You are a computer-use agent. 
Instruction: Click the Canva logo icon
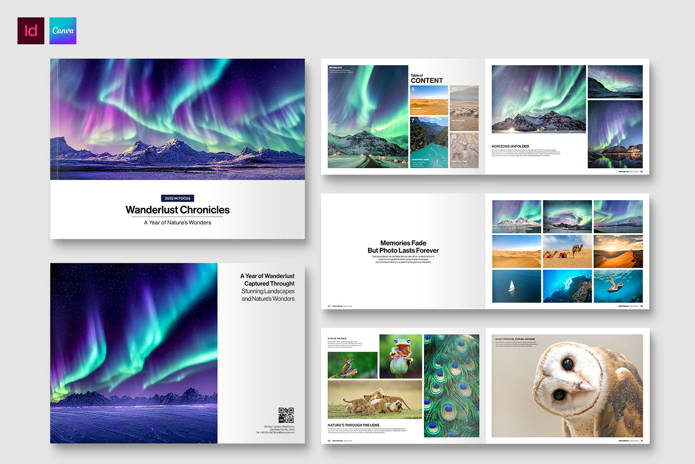click(x=63, y=31)
